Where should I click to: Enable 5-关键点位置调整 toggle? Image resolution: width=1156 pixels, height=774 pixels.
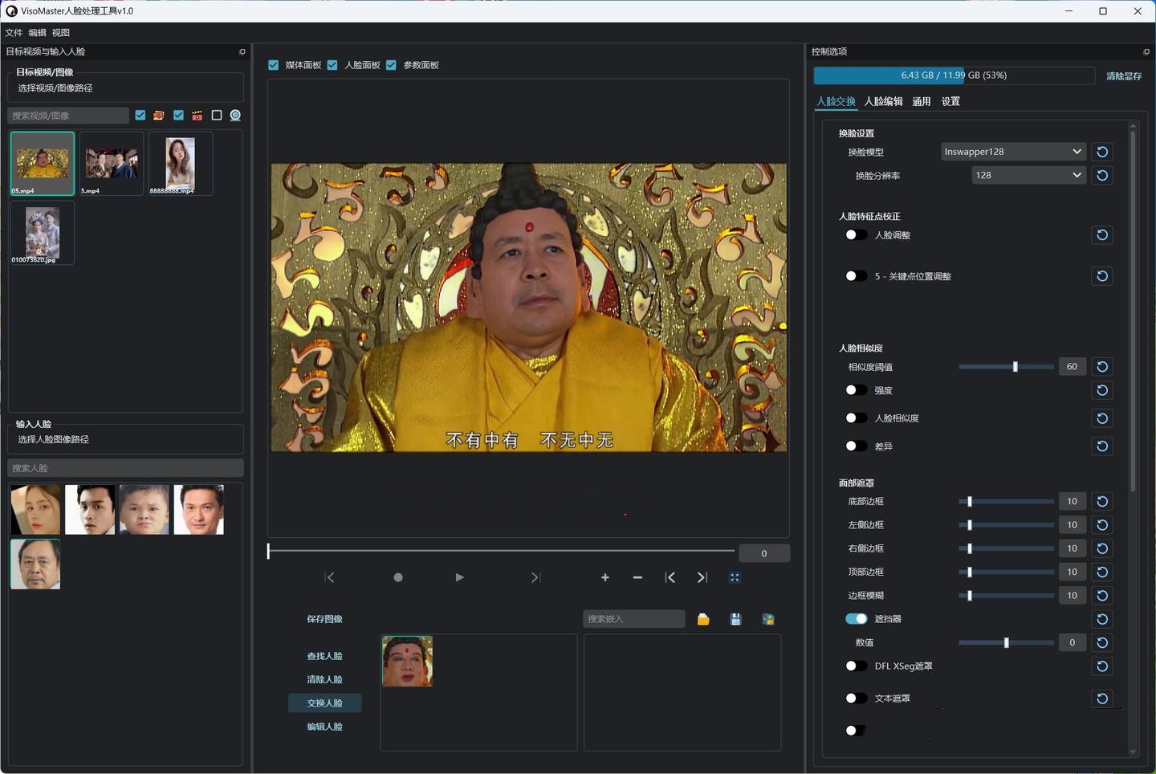point(856,276)
